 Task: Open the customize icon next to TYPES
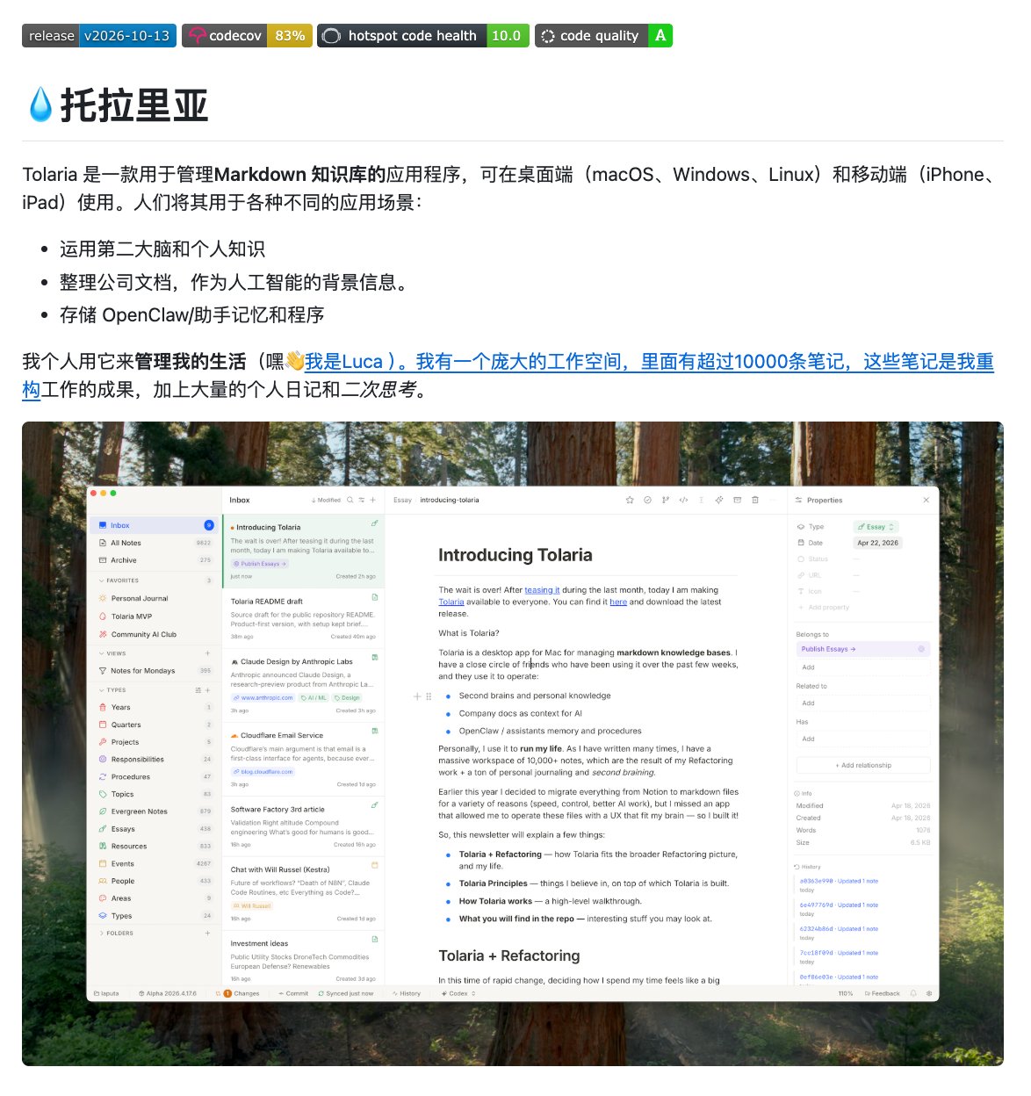198,690
